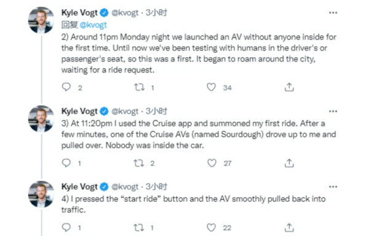
Task: Open the @kvogt mention link after 回复
Action: click(x=93, y=25)
